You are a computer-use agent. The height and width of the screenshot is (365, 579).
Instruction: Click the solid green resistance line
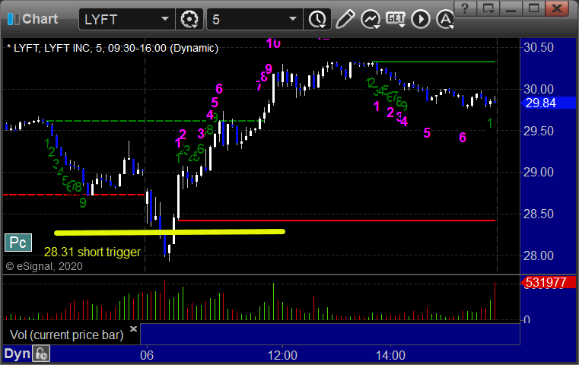[x=434, y=62]
